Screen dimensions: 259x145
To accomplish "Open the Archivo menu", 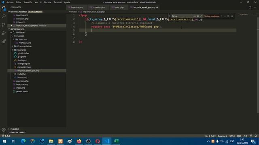I will [x=10, y=2].
